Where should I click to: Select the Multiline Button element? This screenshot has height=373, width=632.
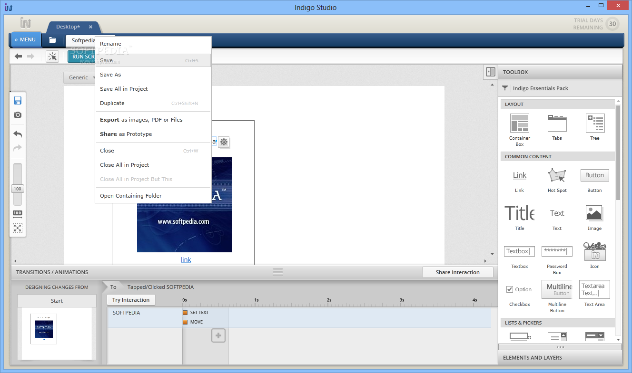click(557, 297)
